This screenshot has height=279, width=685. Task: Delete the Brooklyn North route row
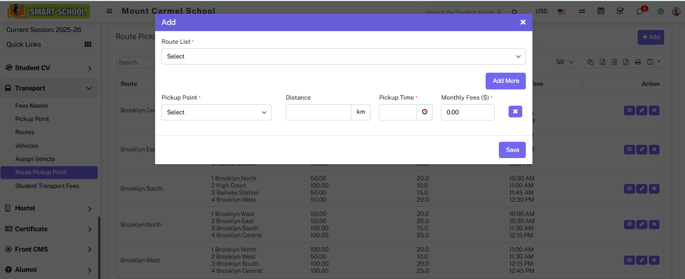pyautogui.click(x=654, y=224)
